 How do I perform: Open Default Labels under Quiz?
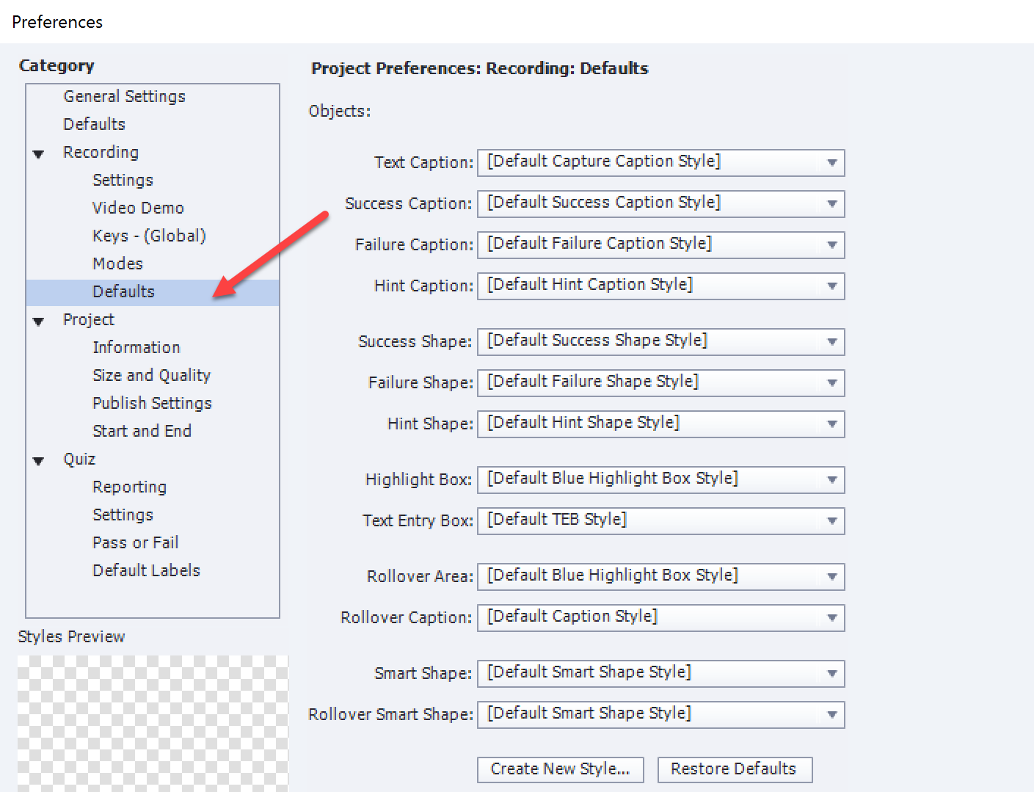click(x=146, y=570)
